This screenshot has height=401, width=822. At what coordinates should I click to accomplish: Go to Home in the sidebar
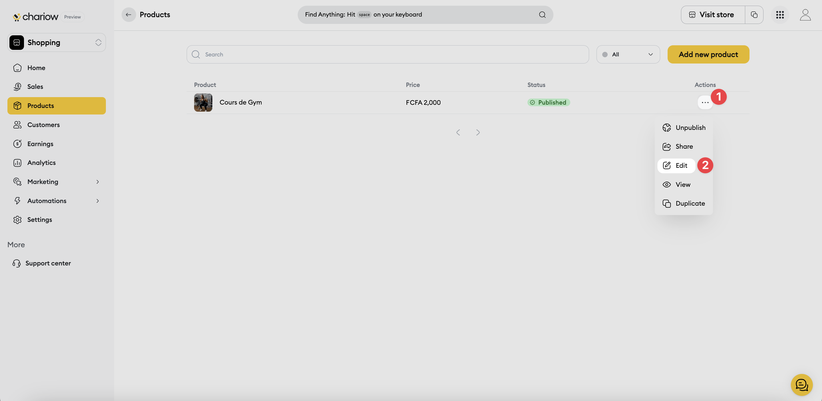[x=57, y=68]
